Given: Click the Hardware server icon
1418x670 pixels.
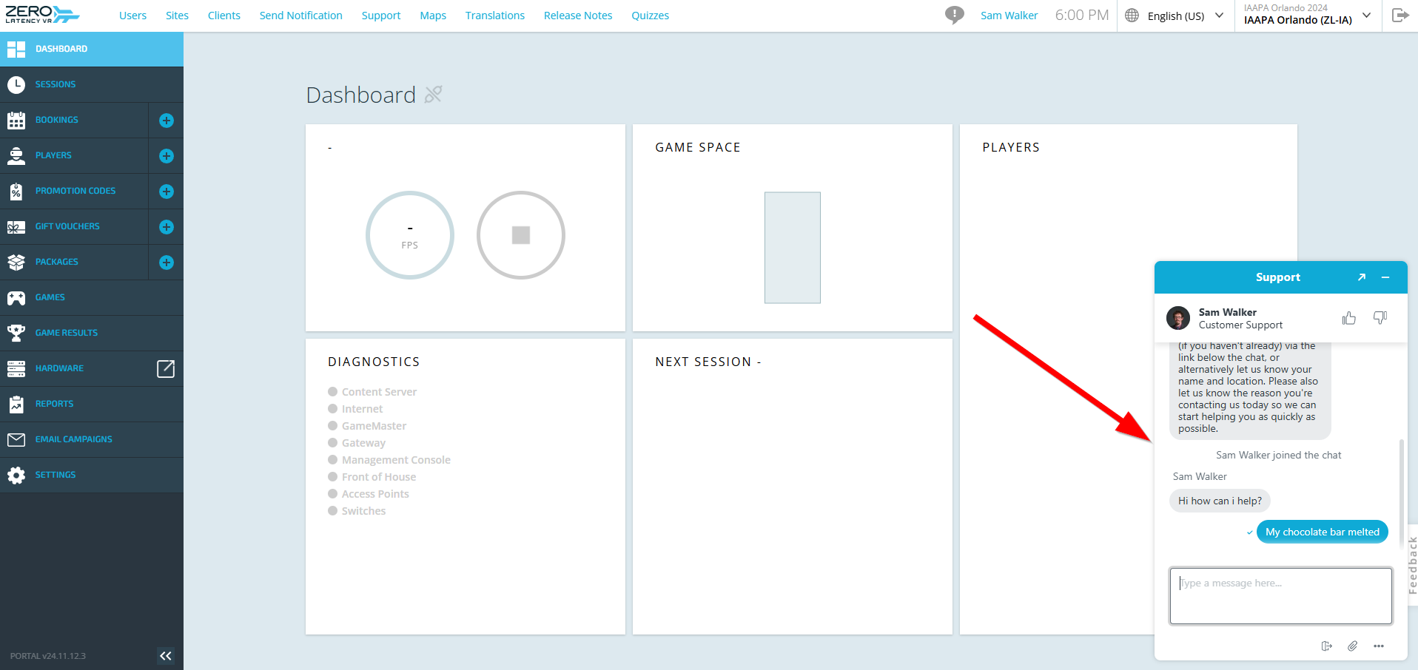Looking at the screenshot, I should [16, 368].
